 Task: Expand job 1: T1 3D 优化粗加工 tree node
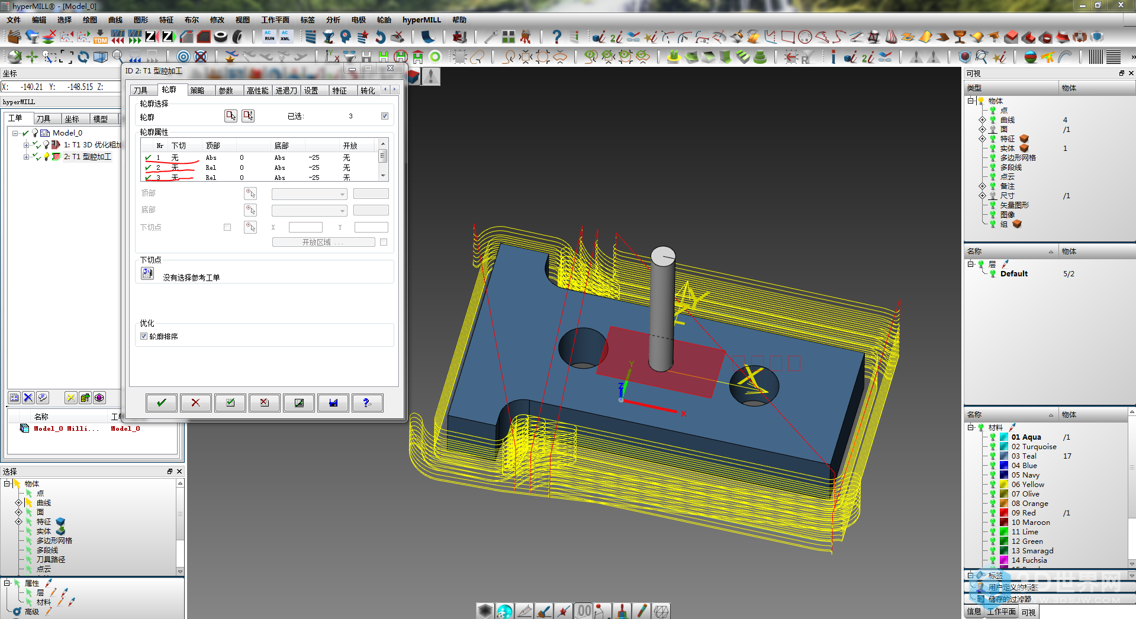(x=26, y=145)
